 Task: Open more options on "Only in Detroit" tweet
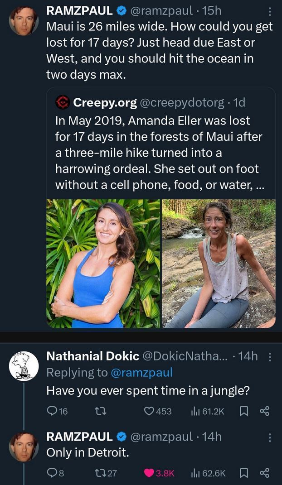pos(270,437)
